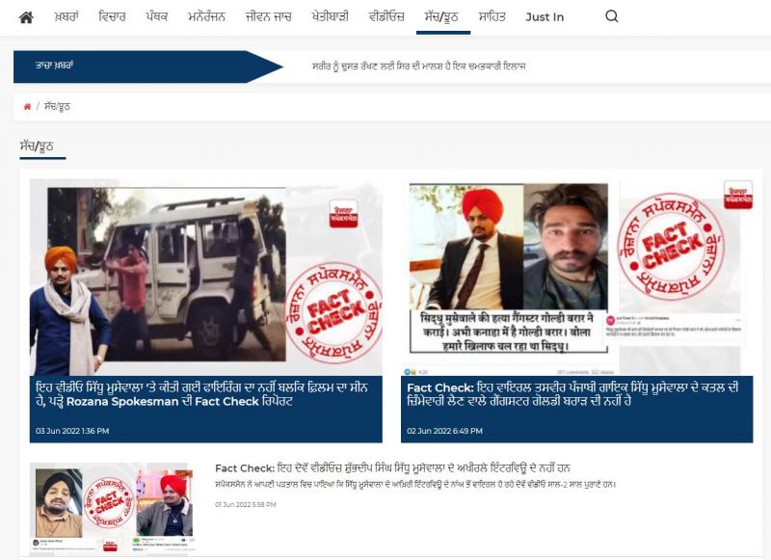Open the last interview videos fact check thumbnail
771x560 pixels.
click(x=111, y=506)
